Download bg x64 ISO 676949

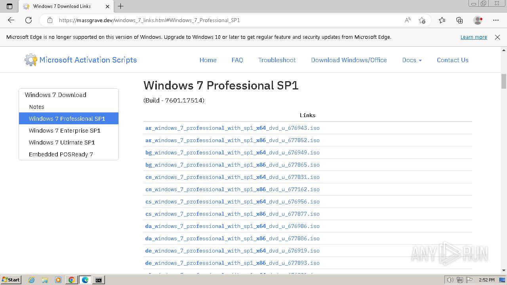pos(233,153)
